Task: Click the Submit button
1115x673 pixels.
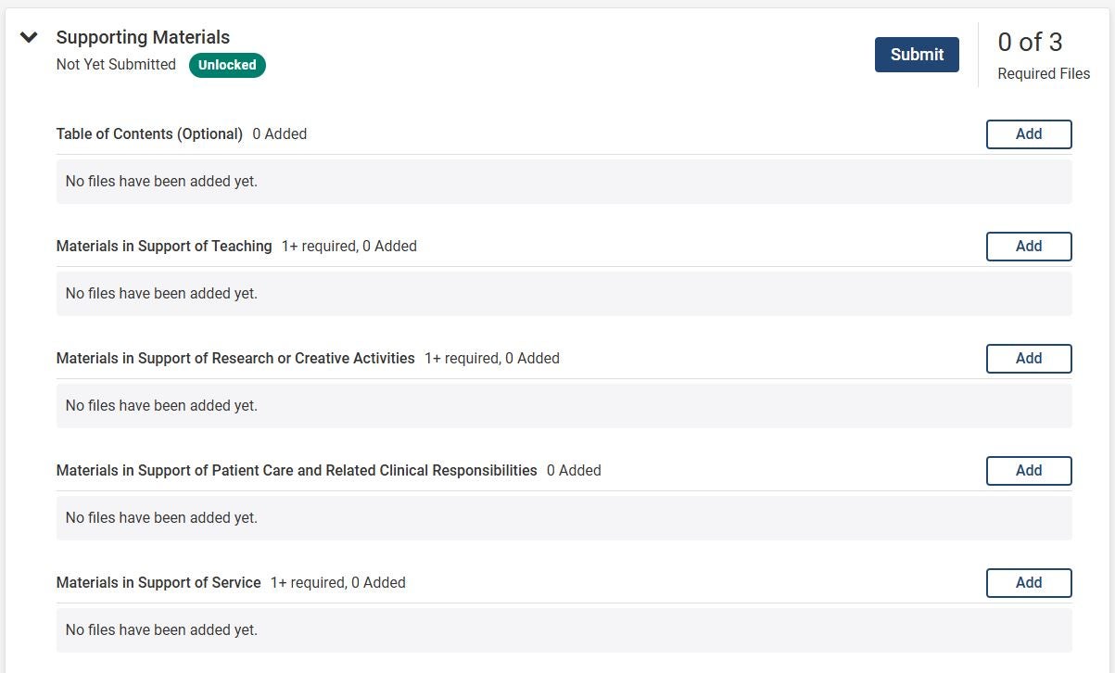Action: (917, 55)
